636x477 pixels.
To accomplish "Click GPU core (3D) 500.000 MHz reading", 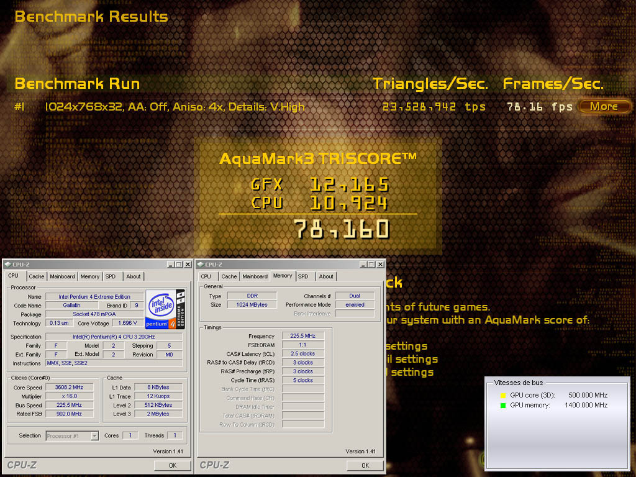I will coord(588,395).
